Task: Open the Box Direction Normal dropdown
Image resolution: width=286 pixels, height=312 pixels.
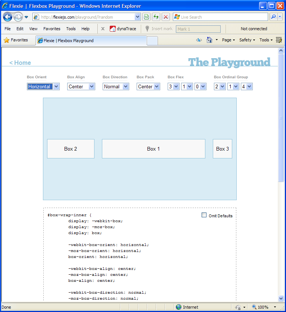Action: coord(116,86)
